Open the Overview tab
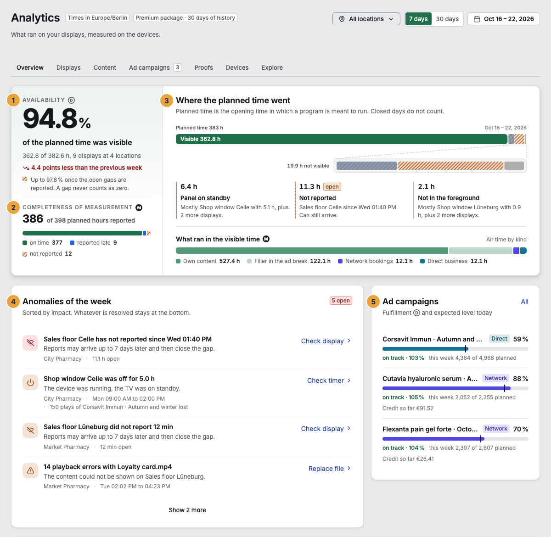The width and height of the screenshot is (551, 537). point(30,67)
